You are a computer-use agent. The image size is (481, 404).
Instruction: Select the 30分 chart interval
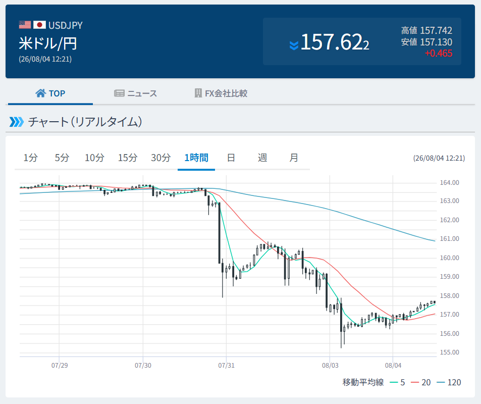click(161, 158)
